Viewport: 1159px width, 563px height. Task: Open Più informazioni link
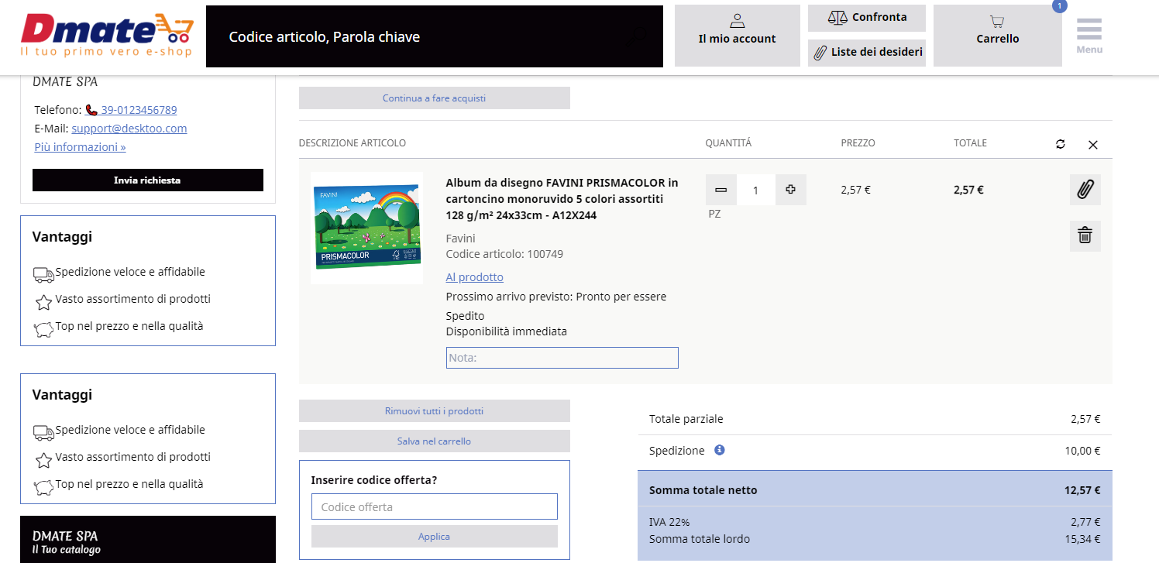click(x=80, y=147)
